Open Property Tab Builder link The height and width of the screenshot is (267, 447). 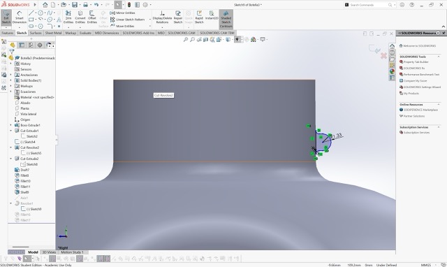click(416, 62)
